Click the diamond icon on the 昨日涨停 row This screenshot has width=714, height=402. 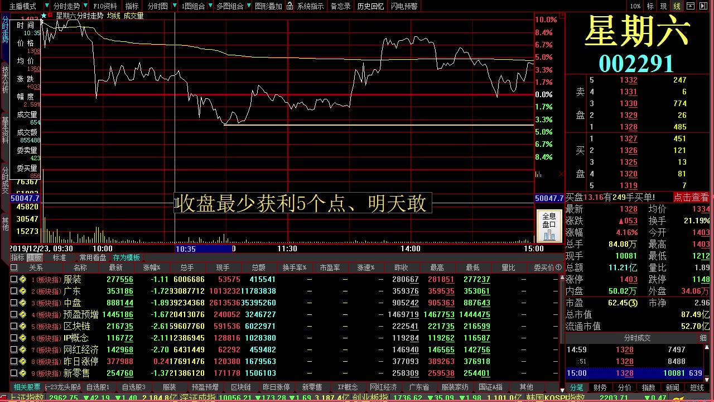(x=23, y=361)
